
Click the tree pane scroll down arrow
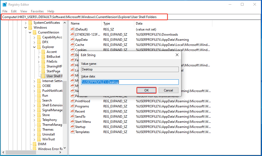pos(65,148)
